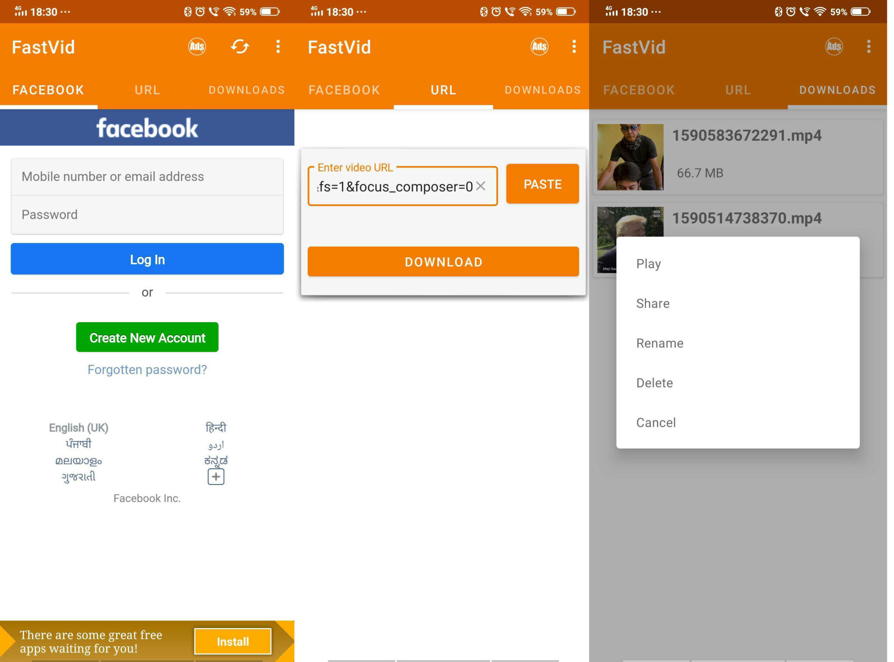This screenshot has width=894, height=662.
Task: Click the URL tab on middle screen
Action: tap(443, 89)
